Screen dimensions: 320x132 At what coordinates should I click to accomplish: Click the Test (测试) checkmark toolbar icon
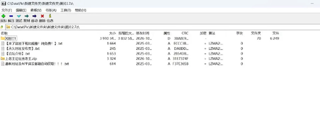point(19,16)
